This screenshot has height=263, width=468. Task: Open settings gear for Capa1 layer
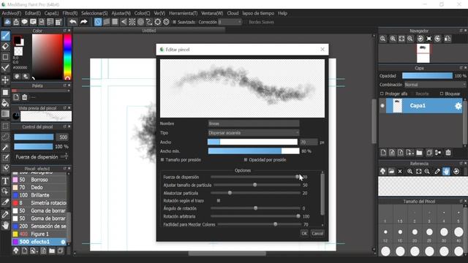click(x=458, y=106)
